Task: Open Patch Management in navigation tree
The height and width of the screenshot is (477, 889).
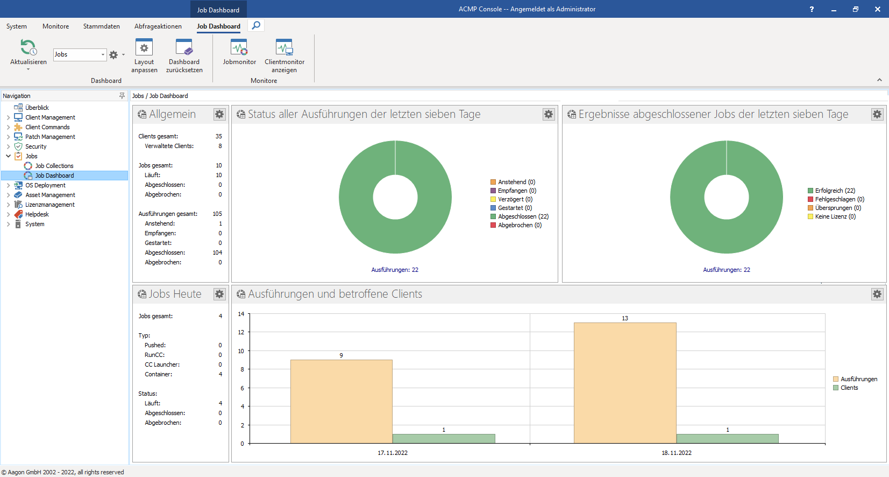Action: click(50, 137)
